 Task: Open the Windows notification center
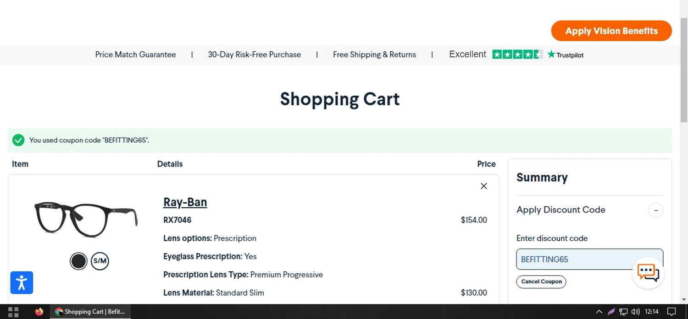[671, 312]
